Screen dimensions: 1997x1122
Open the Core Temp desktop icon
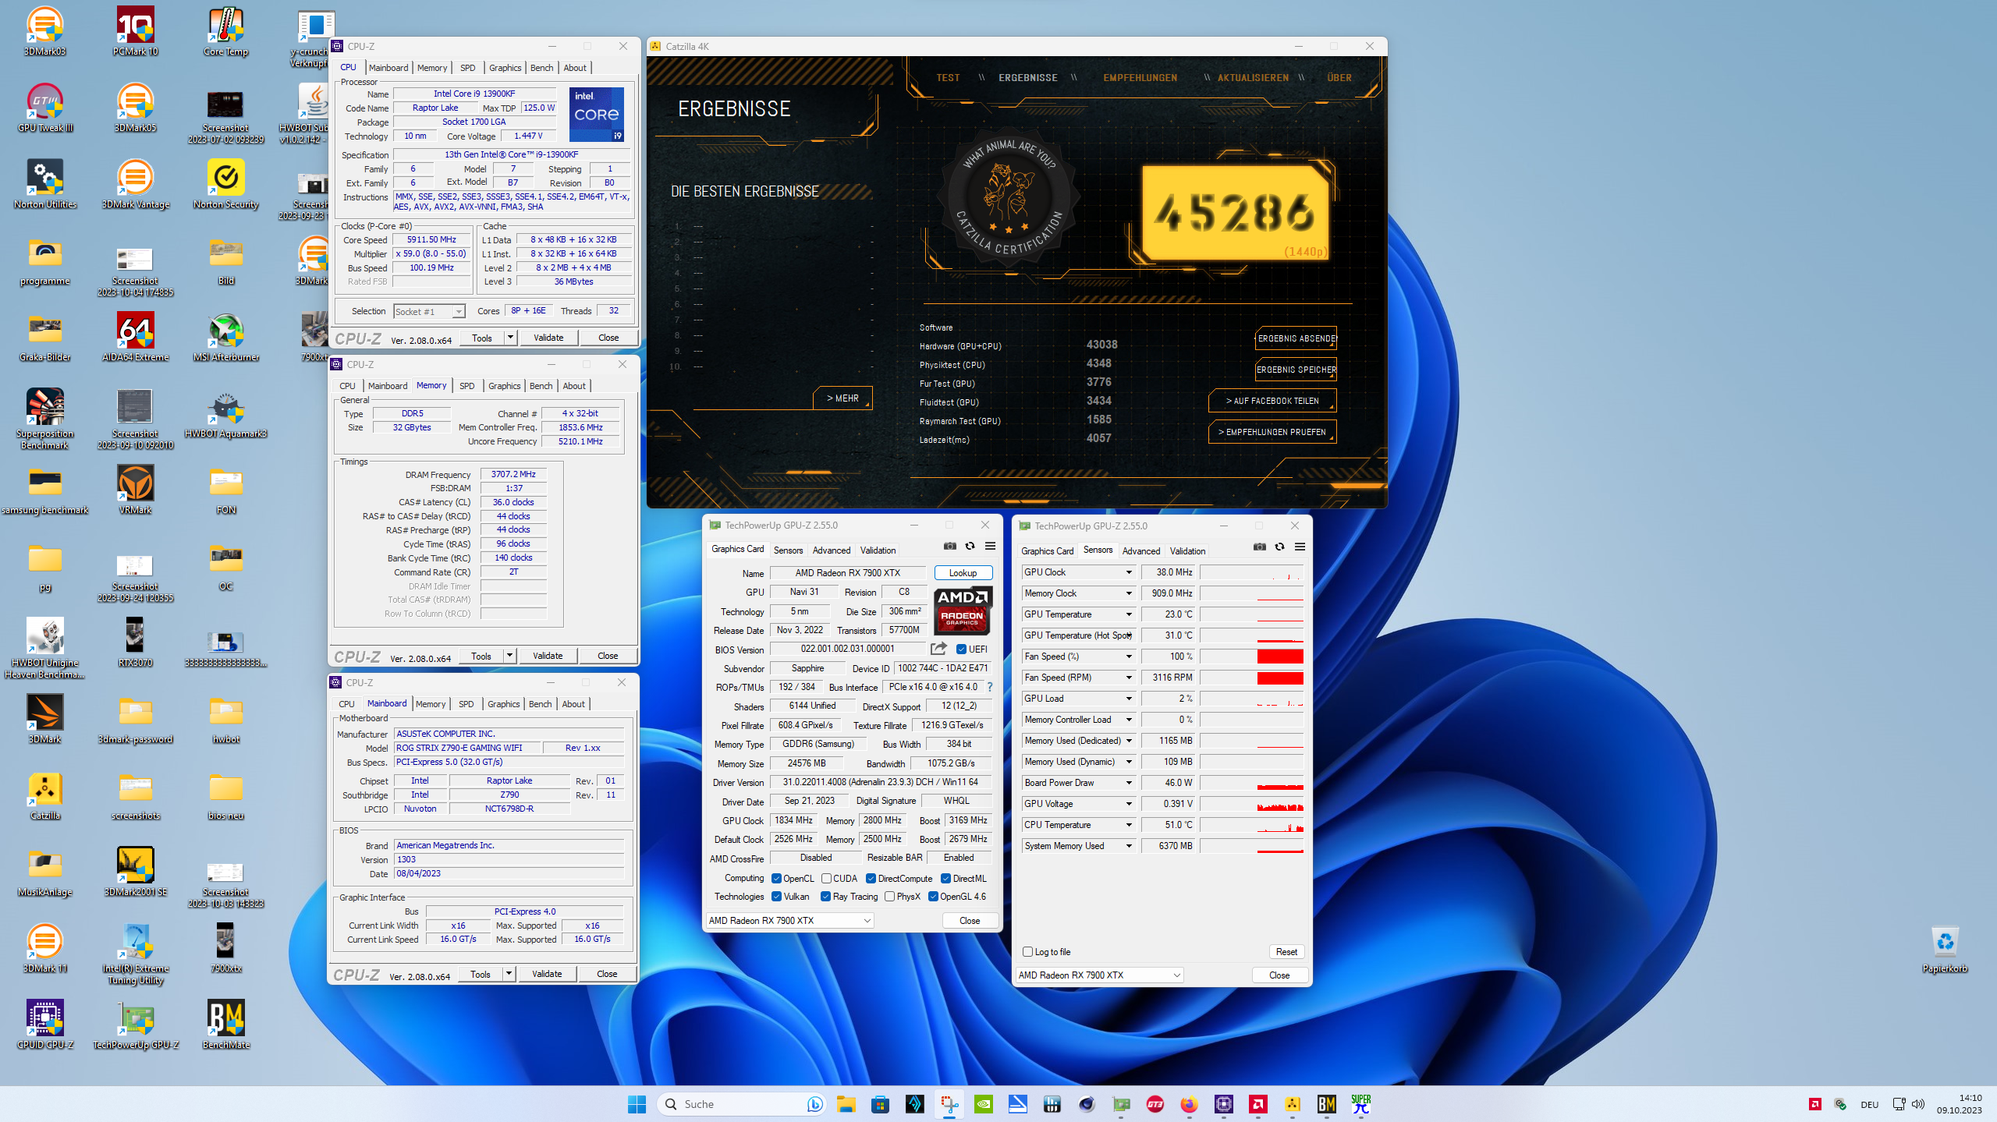[x=225, y=31]
